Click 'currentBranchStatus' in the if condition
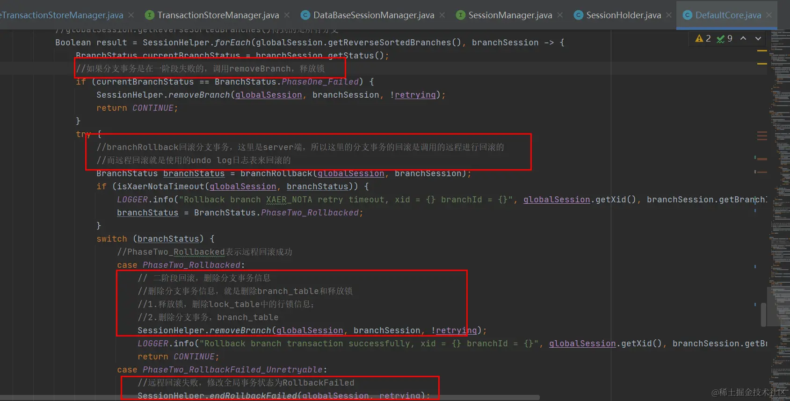Image resolution: width=790 pixels, height=401 pixels. tap(145, 82)
